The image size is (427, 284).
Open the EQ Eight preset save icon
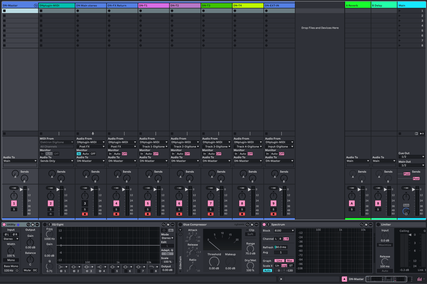pyautogui.click(x=168, y=225)
